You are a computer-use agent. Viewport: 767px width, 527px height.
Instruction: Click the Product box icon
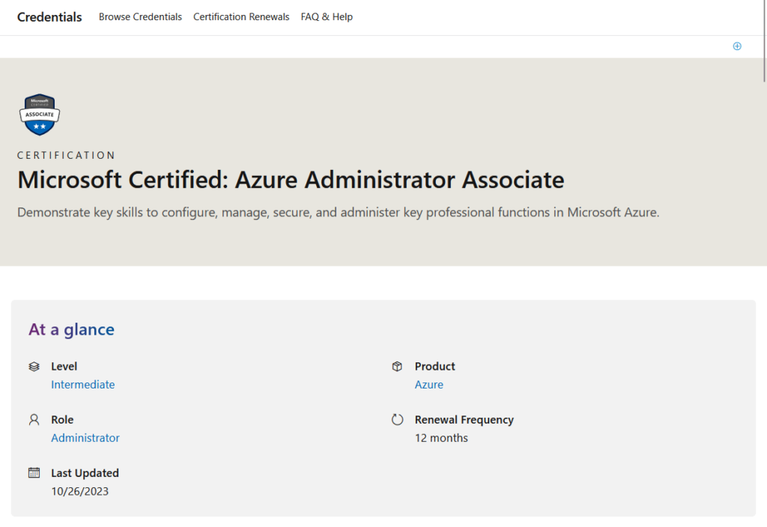click(x=397, y=366)
